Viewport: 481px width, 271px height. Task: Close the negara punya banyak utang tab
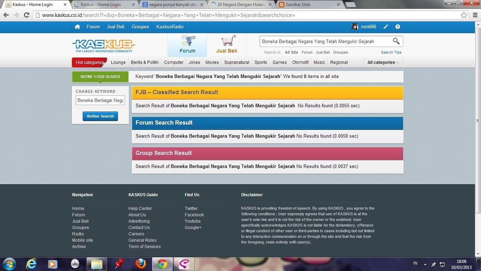tap(202, 5)
